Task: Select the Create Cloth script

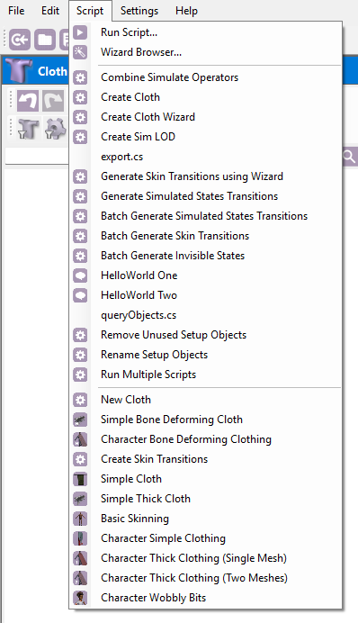Action: (x=206, y=97)
